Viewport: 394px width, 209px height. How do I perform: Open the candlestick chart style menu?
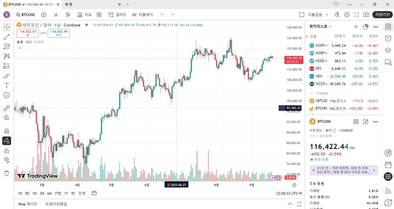click(68, 15)
